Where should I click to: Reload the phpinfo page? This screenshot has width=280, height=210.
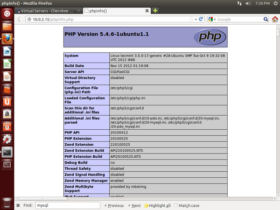coord(201,19)
